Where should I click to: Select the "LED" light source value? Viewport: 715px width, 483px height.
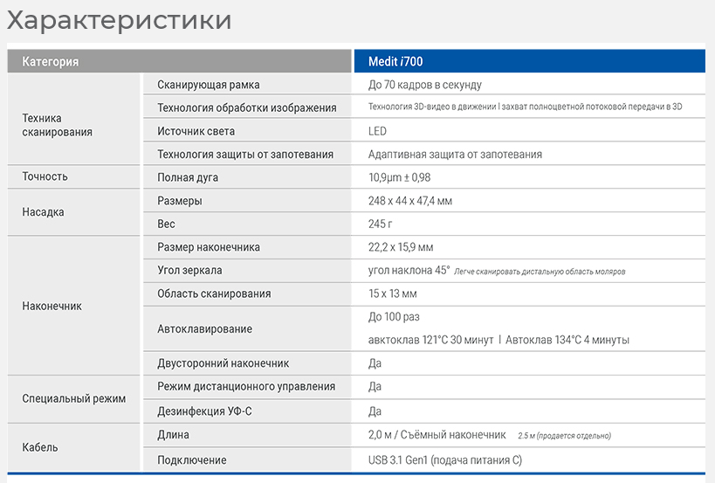click(377, 131)
